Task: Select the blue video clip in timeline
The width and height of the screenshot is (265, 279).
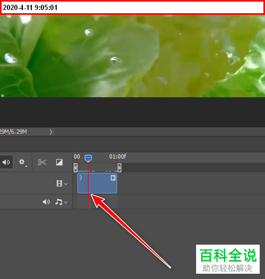Action: tap(98, 183)
